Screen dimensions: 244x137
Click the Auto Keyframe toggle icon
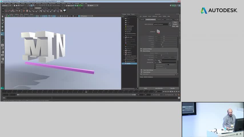176,95
